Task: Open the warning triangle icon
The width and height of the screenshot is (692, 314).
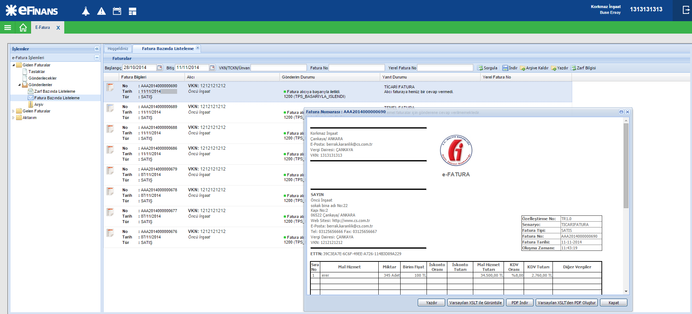Action: coord(102,11)
